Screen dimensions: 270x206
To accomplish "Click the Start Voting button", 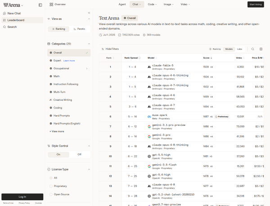I will [256, 4].
